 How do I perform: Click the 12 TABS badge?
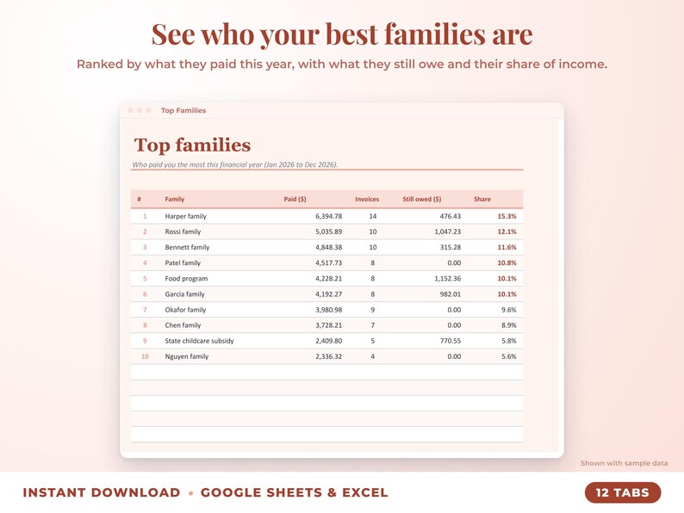click(623, 492)
